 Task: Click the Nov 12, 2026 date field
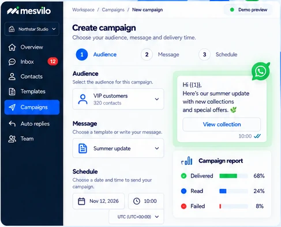point(99,201)
